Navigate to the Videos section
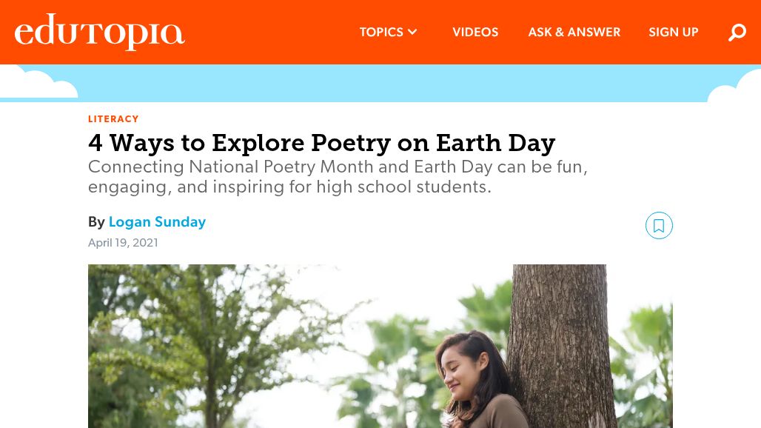Viewport: 761px width, 428px height. coord(475,33)
